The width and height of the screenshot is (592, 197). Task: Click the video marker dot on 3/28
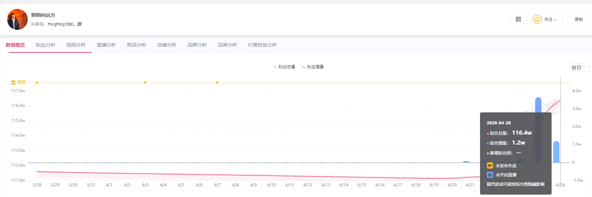point(37,83)
